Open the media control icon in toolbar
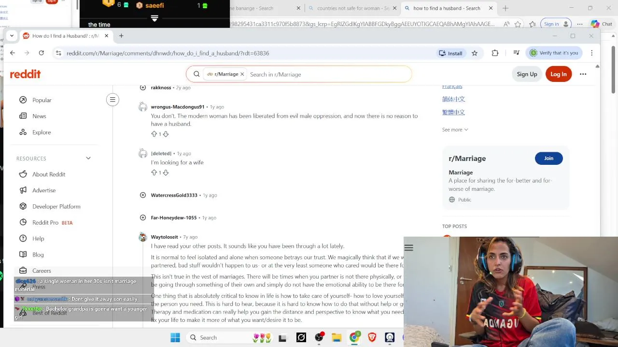Image resolution: width=618 pixels, height=347 pixels. coord(516,53)
